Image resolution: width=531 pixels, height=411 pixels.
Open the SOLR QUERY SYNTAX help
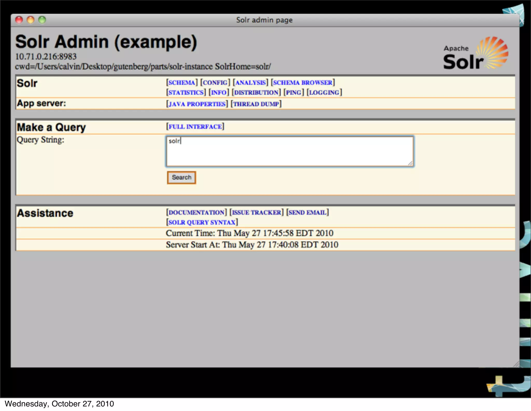[x=202, y=222]
